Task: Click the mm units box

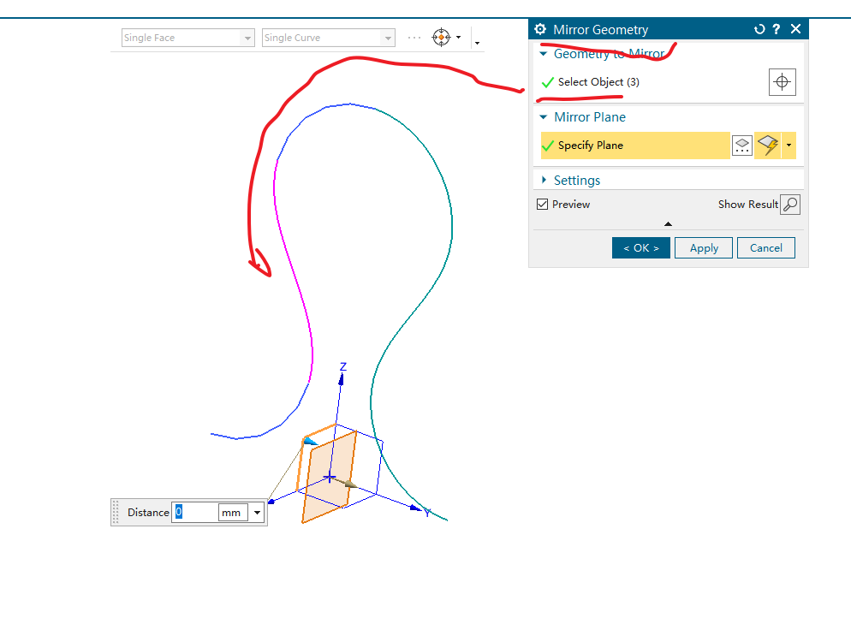Action: click(233, 512)
